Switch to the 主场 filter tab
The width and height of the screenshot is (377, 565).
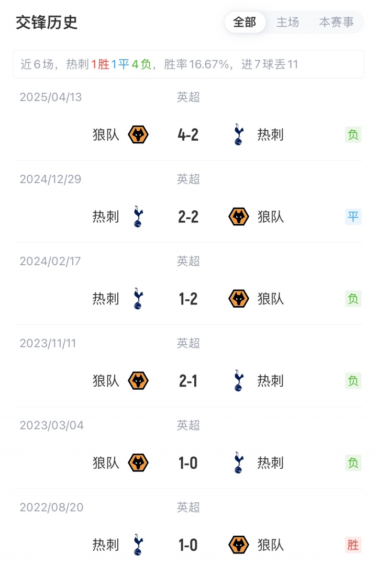point(287,22)
